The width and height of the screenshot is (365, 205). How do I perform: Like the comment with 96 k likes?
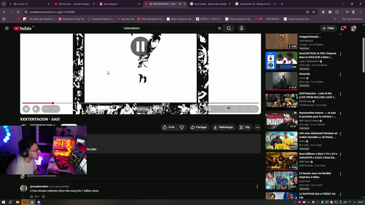[32, 197]
